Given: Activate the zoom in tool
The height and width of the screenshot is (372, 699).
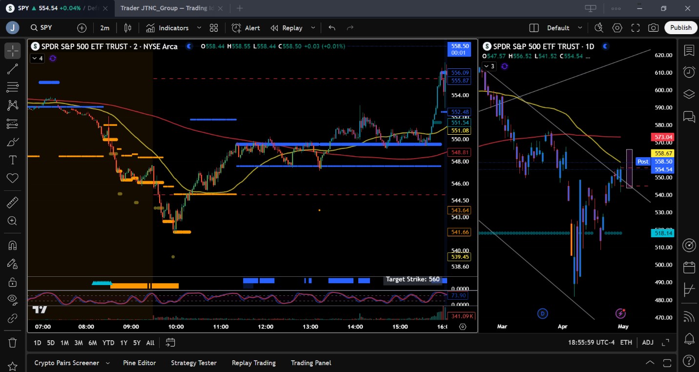Looking at the screenshot, I should pos(13,221).
